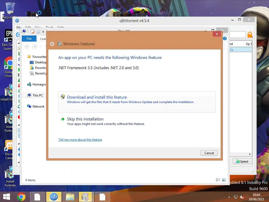Click Up Speed column header in qBittorrent

coord(249,44)
